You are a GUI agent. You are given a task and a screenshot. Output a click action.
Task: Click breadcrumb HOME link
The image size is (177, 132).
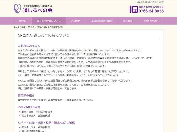[x=30, y=27]
